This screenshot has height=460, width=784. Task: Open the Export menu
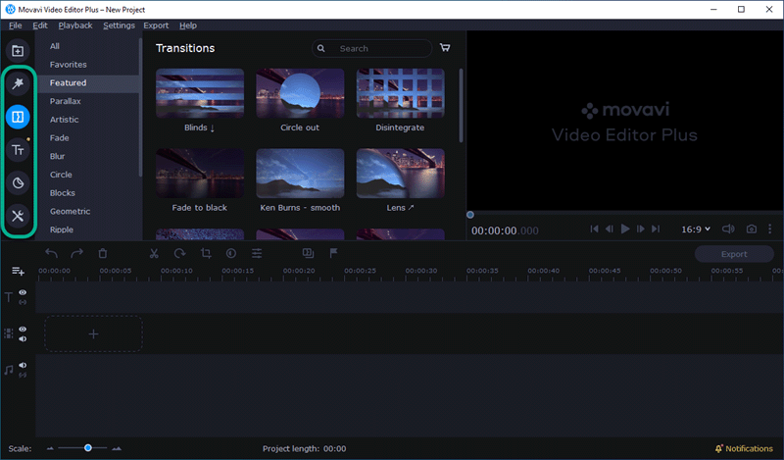point(156,26)
